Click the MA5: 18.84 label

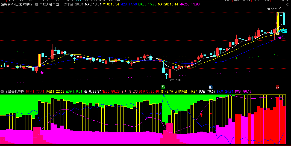click(93, 4)
